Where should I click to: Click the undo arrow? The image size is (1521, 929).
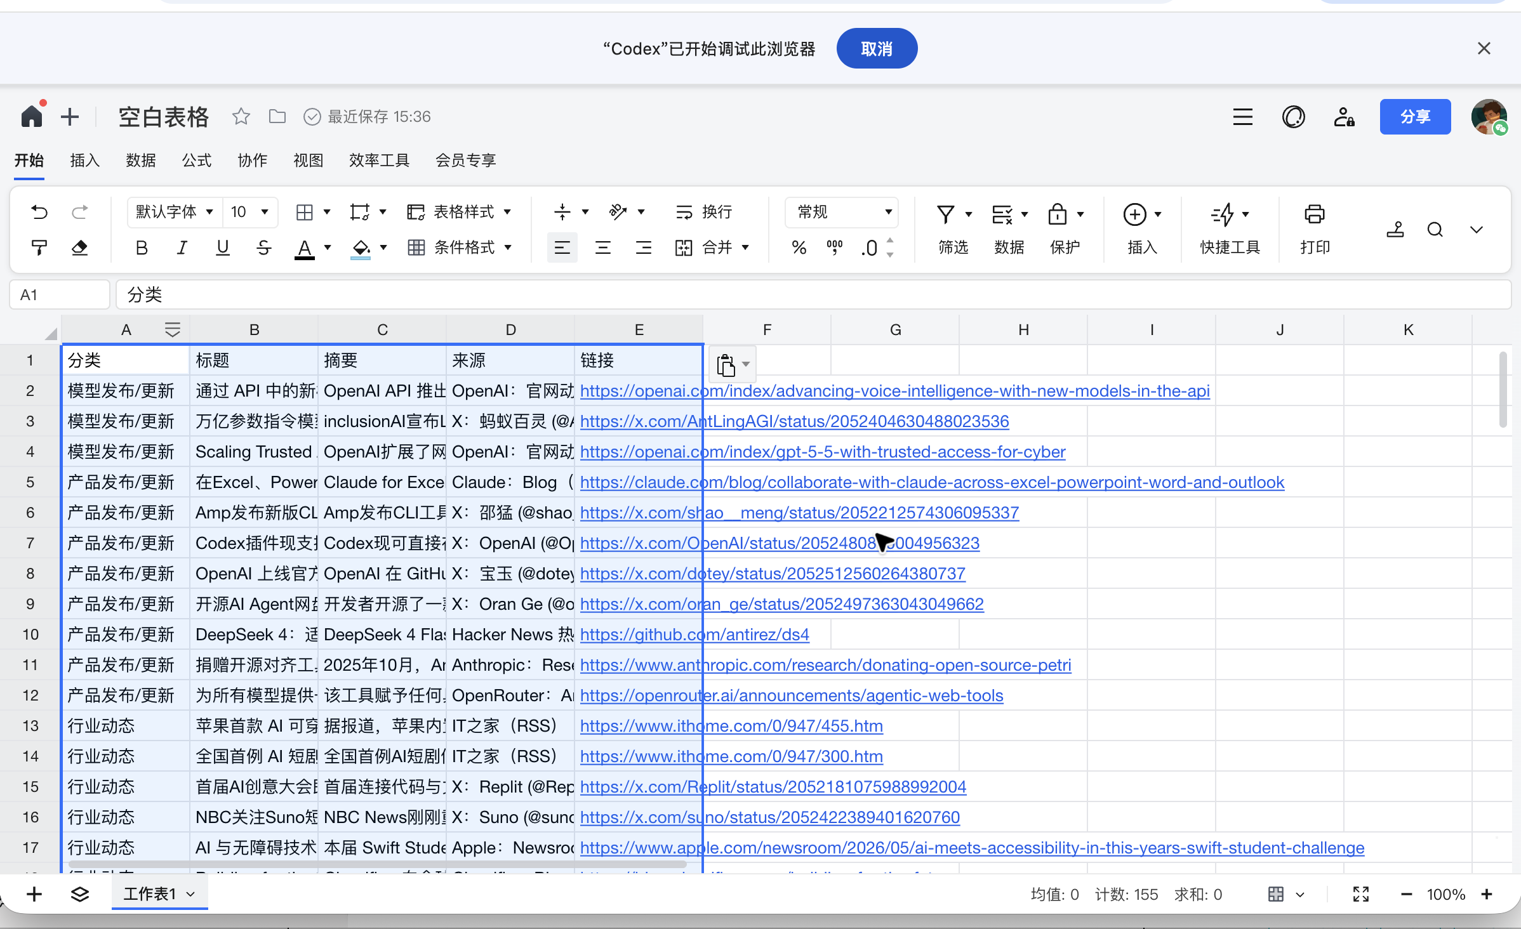(x=39, y=212)
